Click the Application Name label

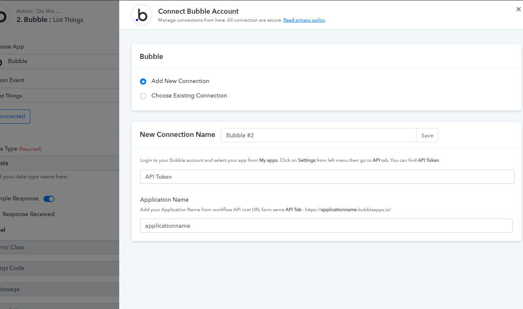point(164,200)
